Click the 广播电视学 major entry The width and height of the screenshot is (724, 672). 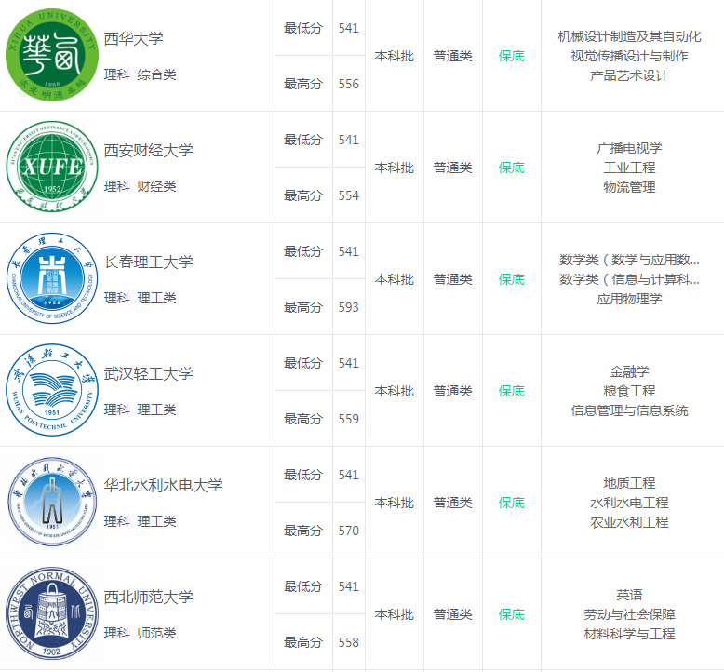coord(629,148)
